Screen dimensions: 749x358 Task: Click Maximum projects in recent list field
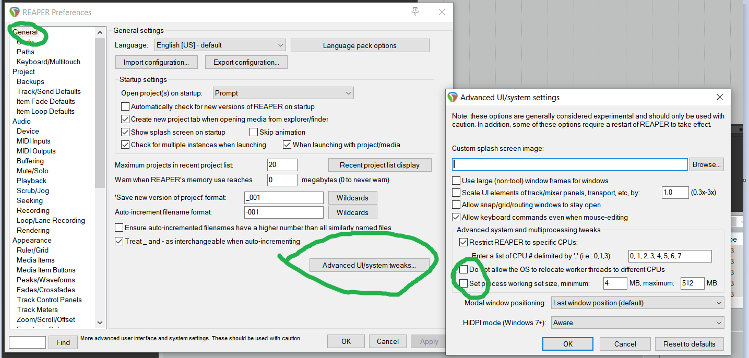(x=282, y=165)
